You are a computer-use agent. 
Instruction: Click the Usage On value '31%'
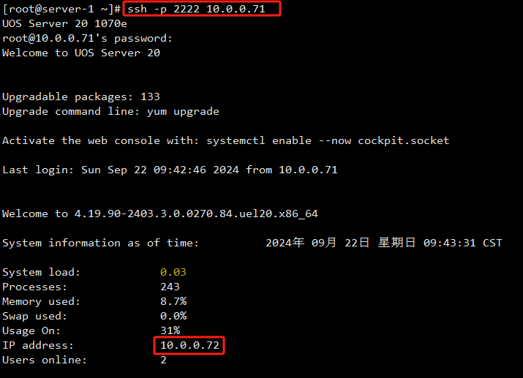(170, 330)
